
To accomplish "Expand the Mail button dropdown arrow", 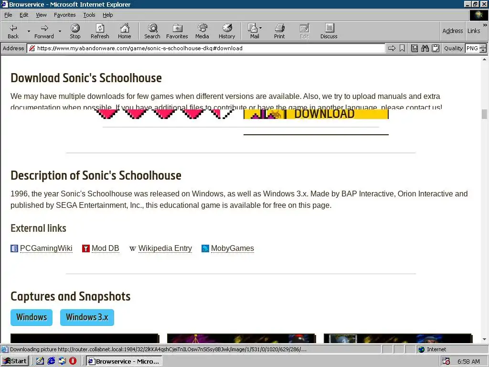I will (x=260, y=28).
